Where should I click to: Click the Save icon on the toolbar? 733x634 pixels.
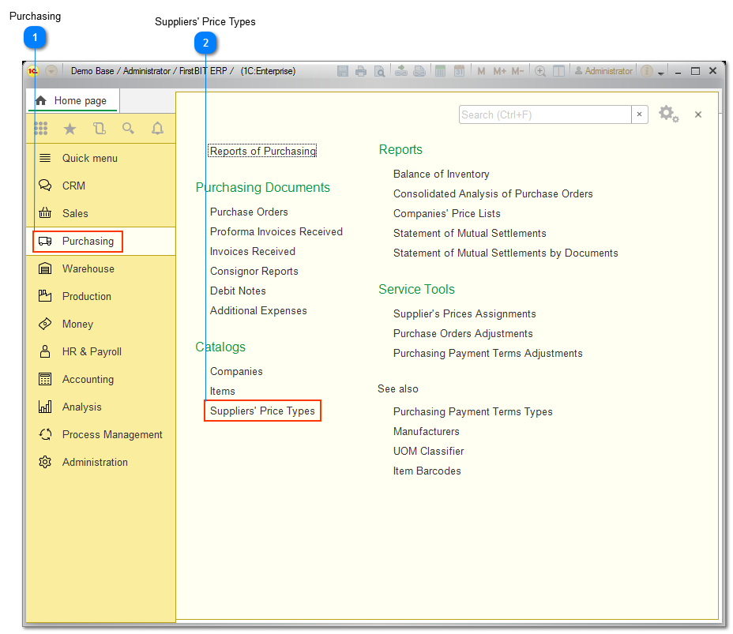pyautogui.click(x=343, y=70)
